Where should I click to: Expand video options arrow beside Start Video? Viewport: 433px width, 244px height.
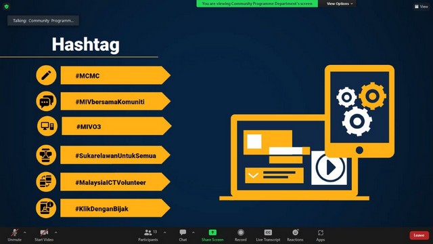point(55,232)
